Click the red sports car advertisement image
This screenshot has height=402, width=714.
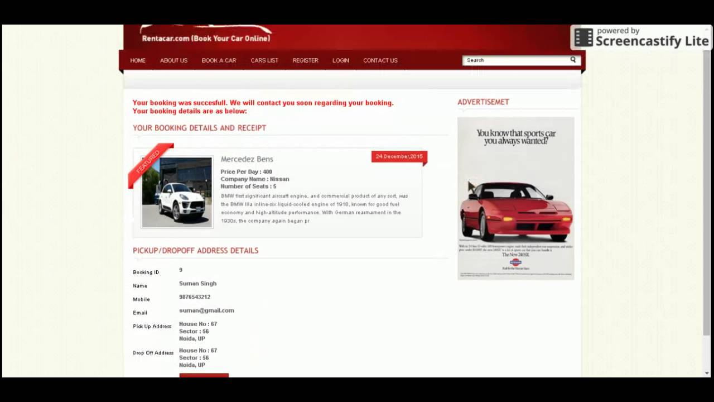click(515, 198)
